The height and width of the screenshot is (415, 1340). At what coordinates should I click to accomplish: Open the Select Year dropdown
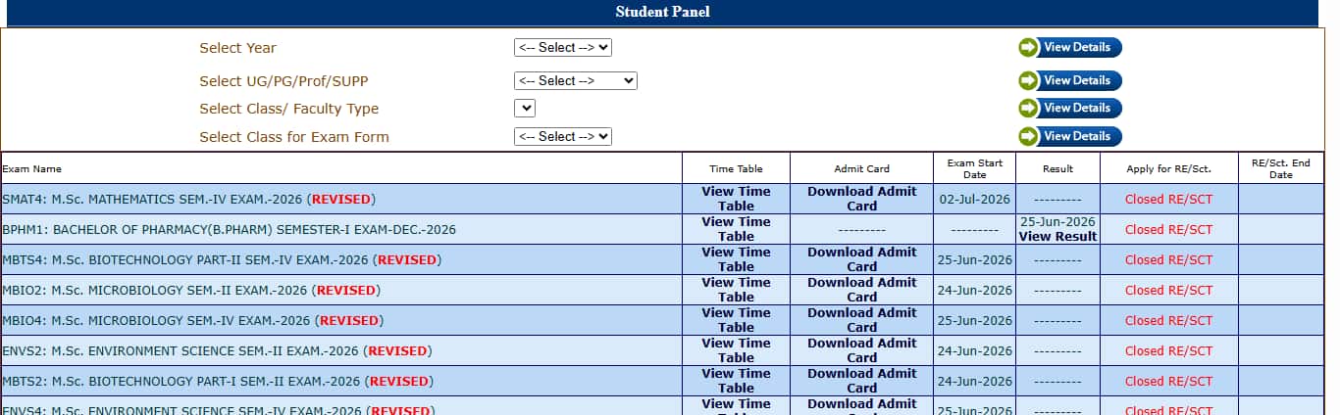pos(563,47)
